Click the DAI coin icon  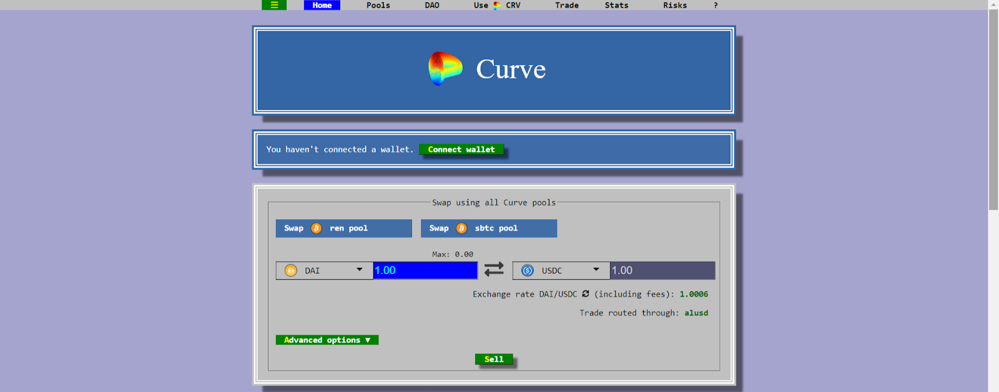pyautogui.click(x=291, y=270)
